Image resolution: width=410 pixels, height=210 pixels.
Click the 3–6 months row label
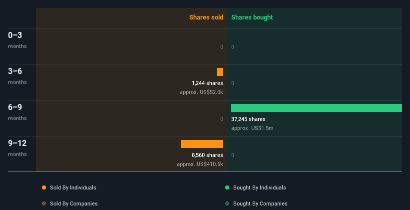coord(17,76)
